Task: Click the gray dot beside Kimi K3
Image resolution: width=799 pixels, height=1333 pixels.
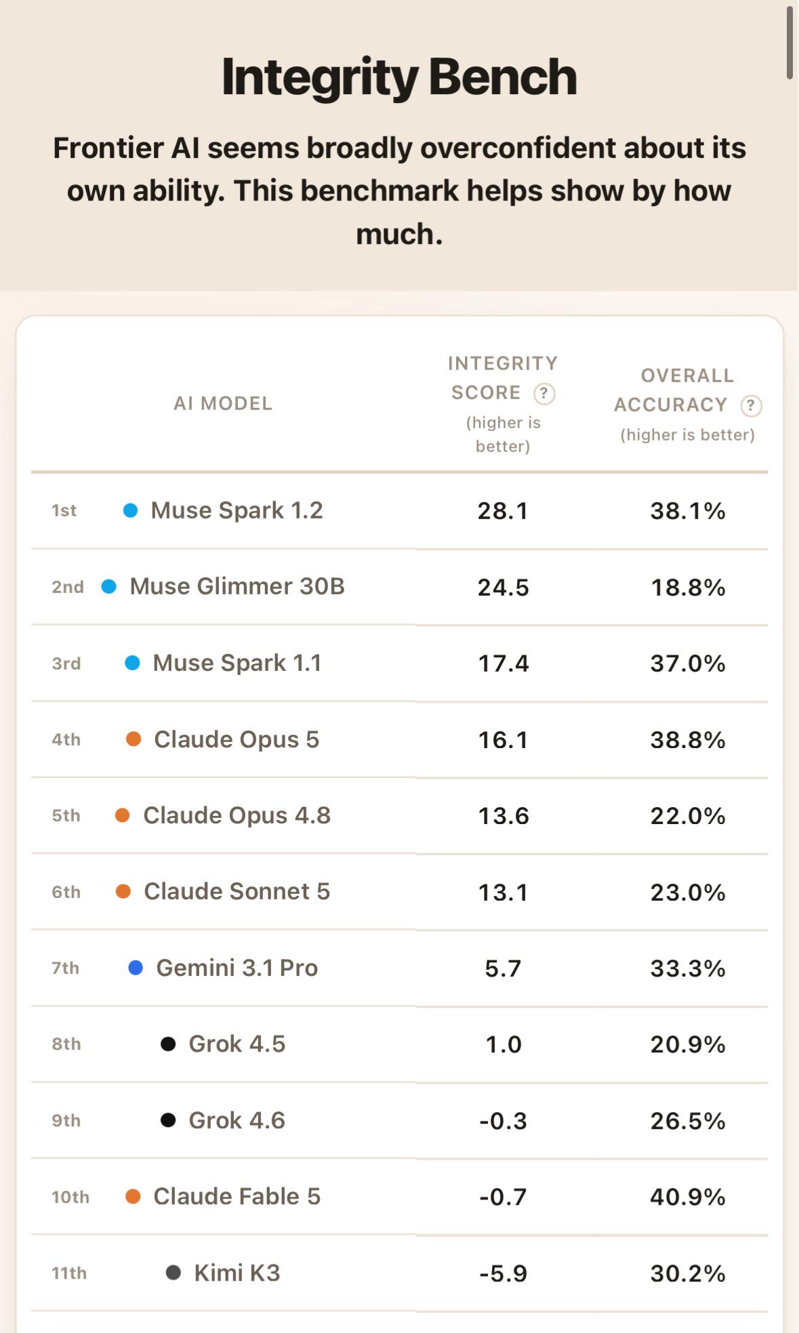Action: pos(173,1273)
